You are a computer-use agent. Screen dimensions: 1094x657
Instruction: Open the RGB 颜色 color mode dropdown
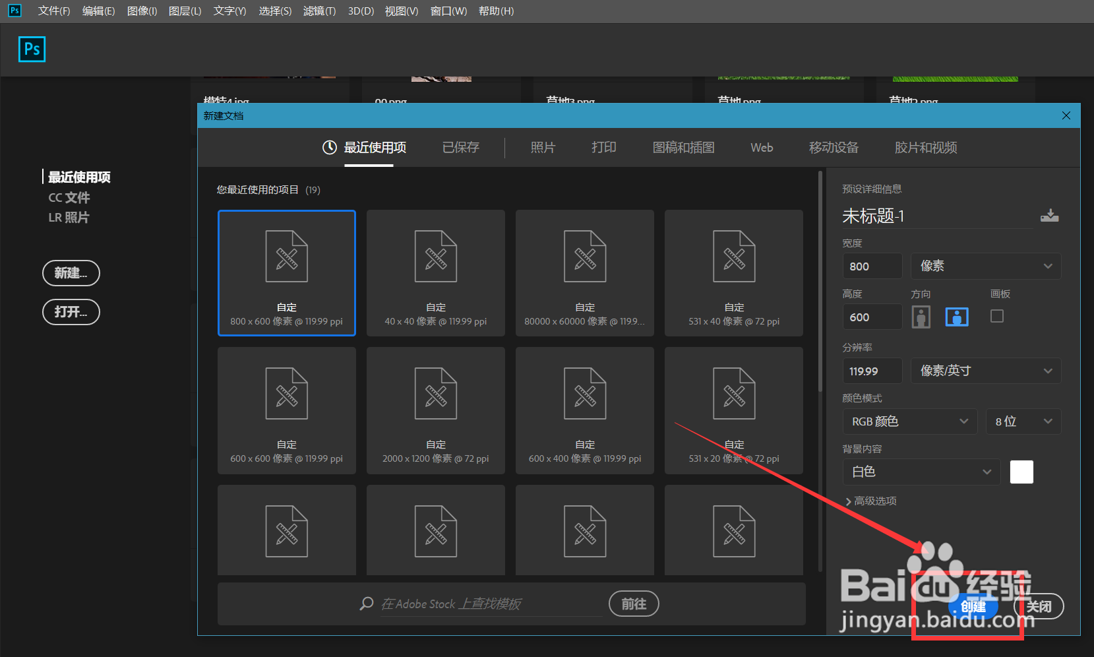[x=910, y=422]
